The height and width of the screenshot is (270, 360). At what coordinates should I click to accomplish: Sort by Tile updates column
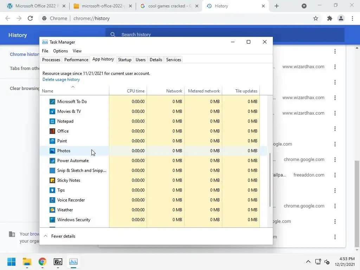click(x=241, y=91)
